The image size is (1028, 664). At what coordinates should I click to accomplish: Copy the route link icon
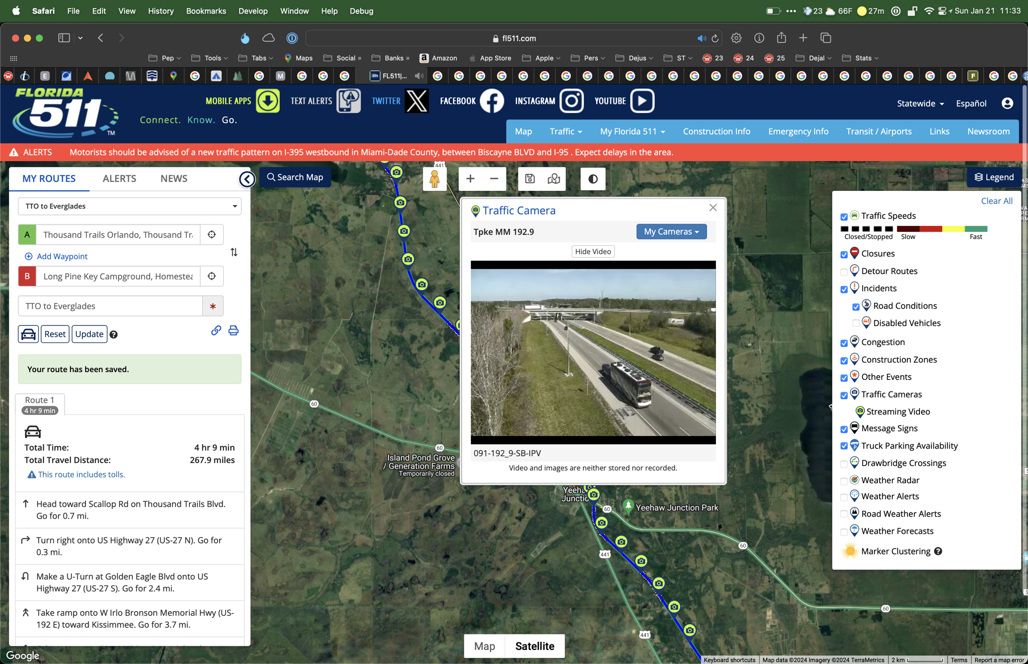click(x=216, y=330)
